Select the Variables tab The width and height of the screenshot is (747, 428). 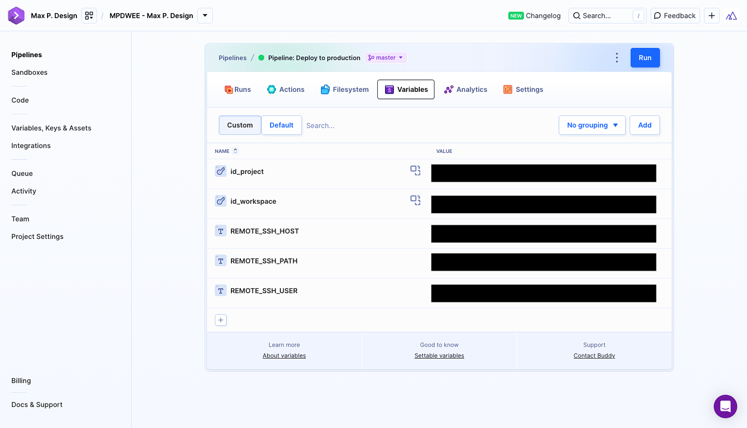pyautogui.click(x=406, y=89)
